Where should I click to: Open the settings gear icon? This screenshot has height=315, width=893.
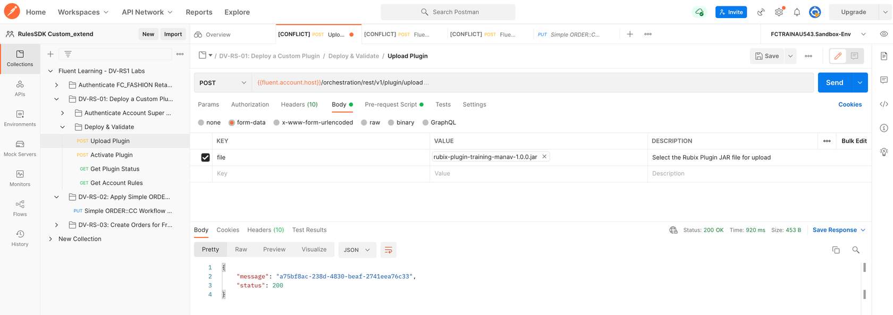[779, 12]
